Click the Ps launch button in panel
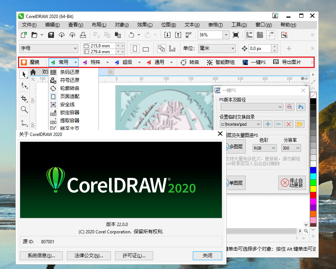This screenshot has width=336, height=269. 301,107
